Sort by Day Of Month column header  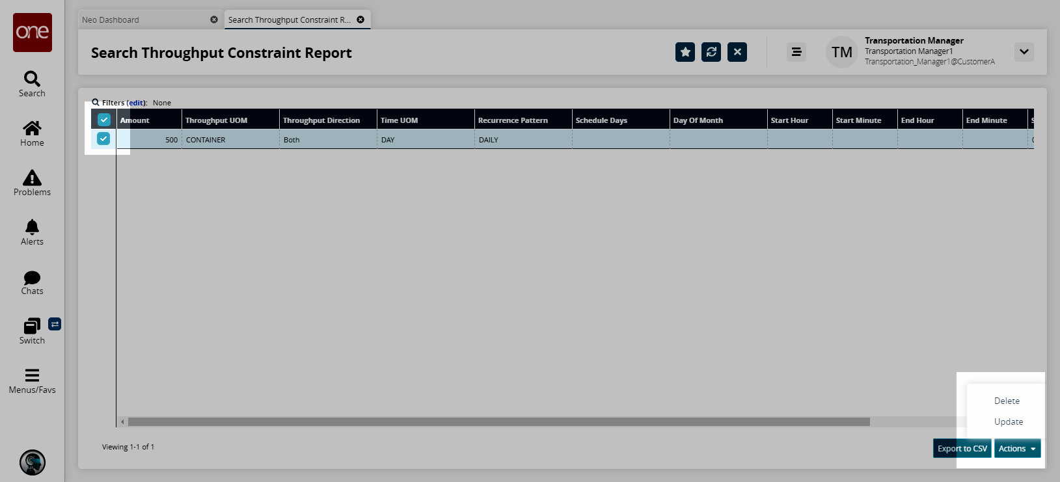click(719, 120)
